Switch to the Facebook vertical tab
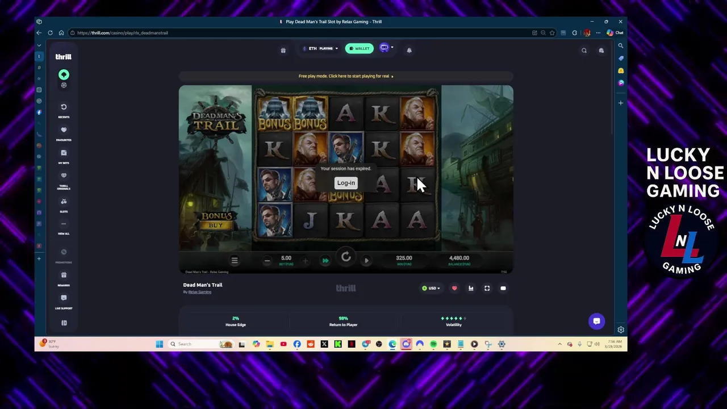Screen dimensions: 727x409 [x=39, y=112]
